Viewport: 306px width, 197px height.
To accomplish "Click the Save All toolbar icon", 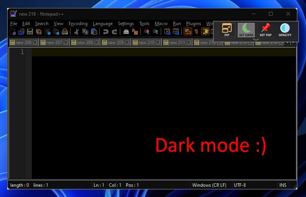I will click(x=39, y=32).
